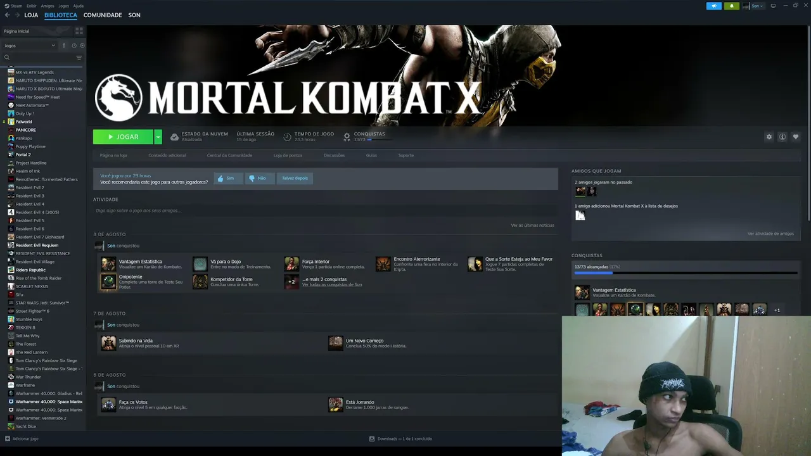Sort games by recent activity clock icon

73,46
